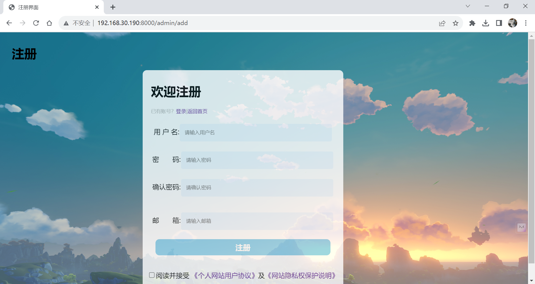Open the browser home page
The height and width of the screenshot is (284, 535).
pos(49,23)
